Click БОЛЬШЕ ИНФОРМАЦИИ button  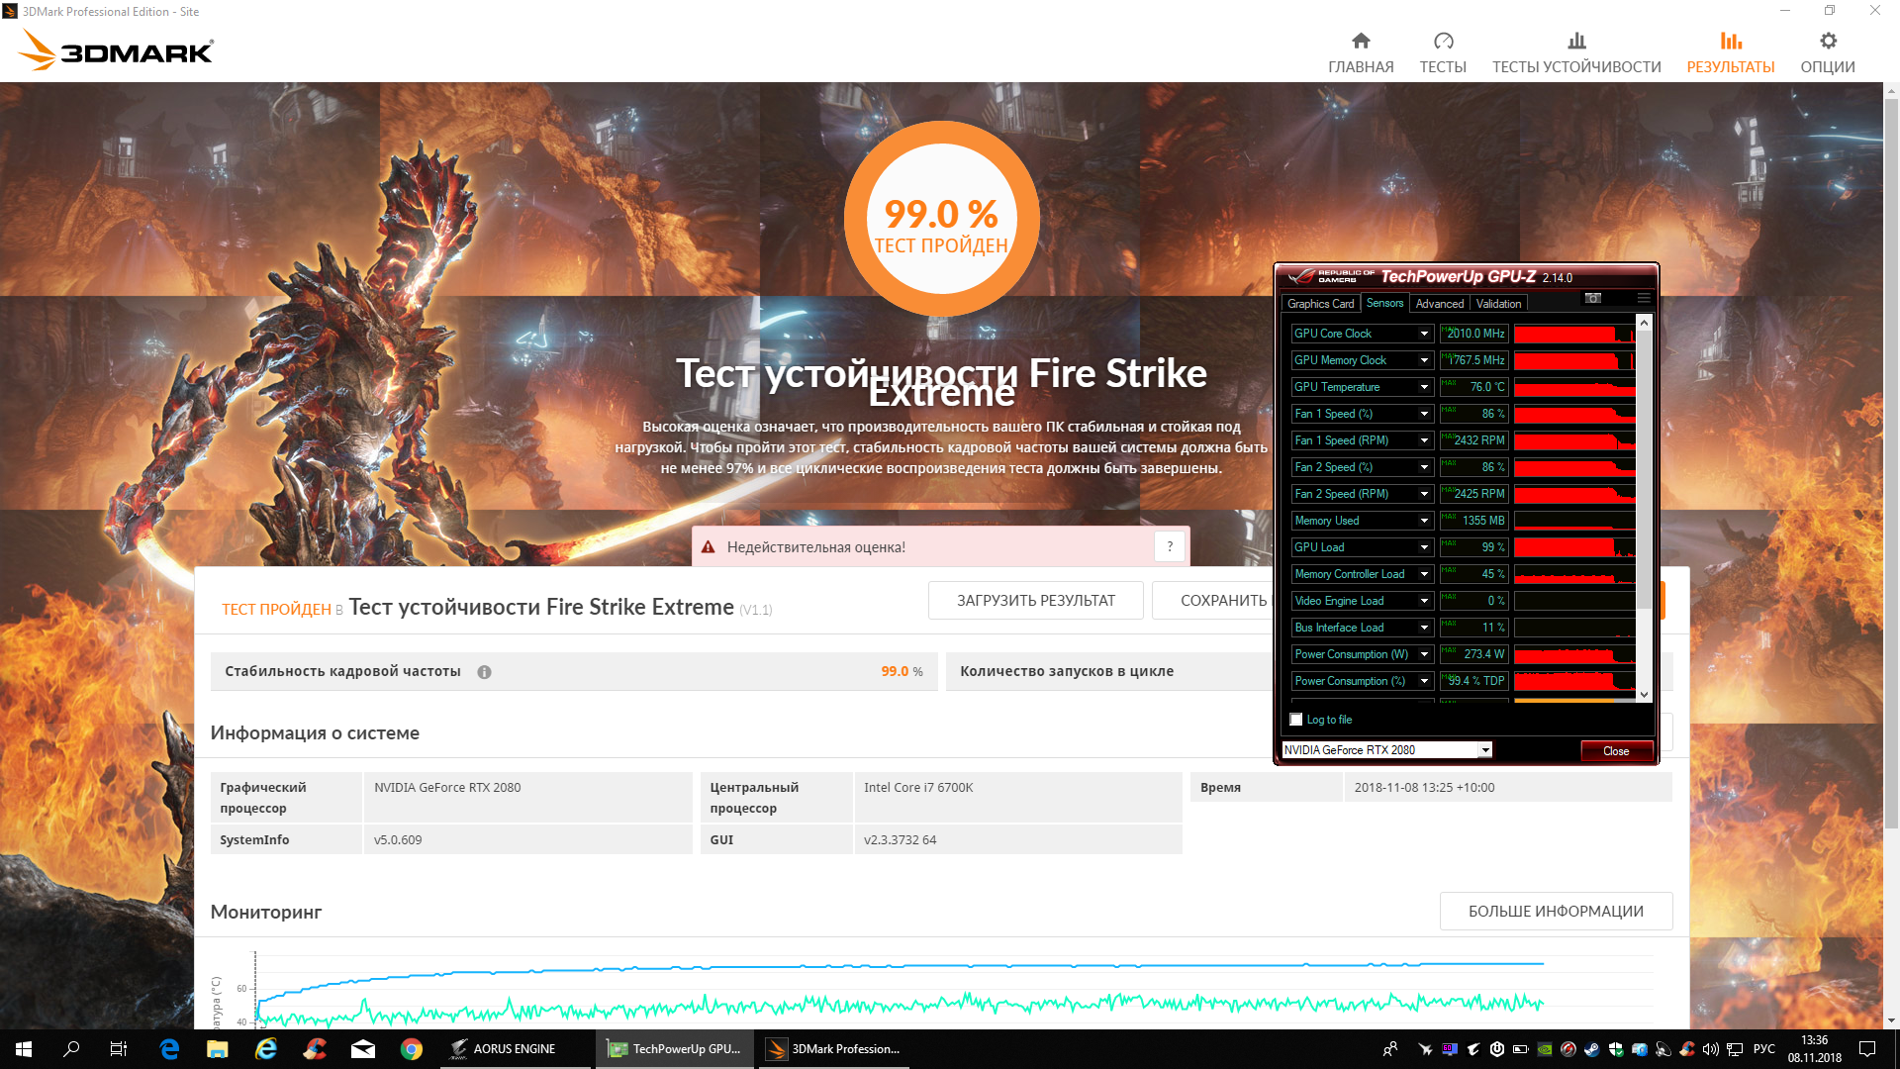[x=1555, y=912]
